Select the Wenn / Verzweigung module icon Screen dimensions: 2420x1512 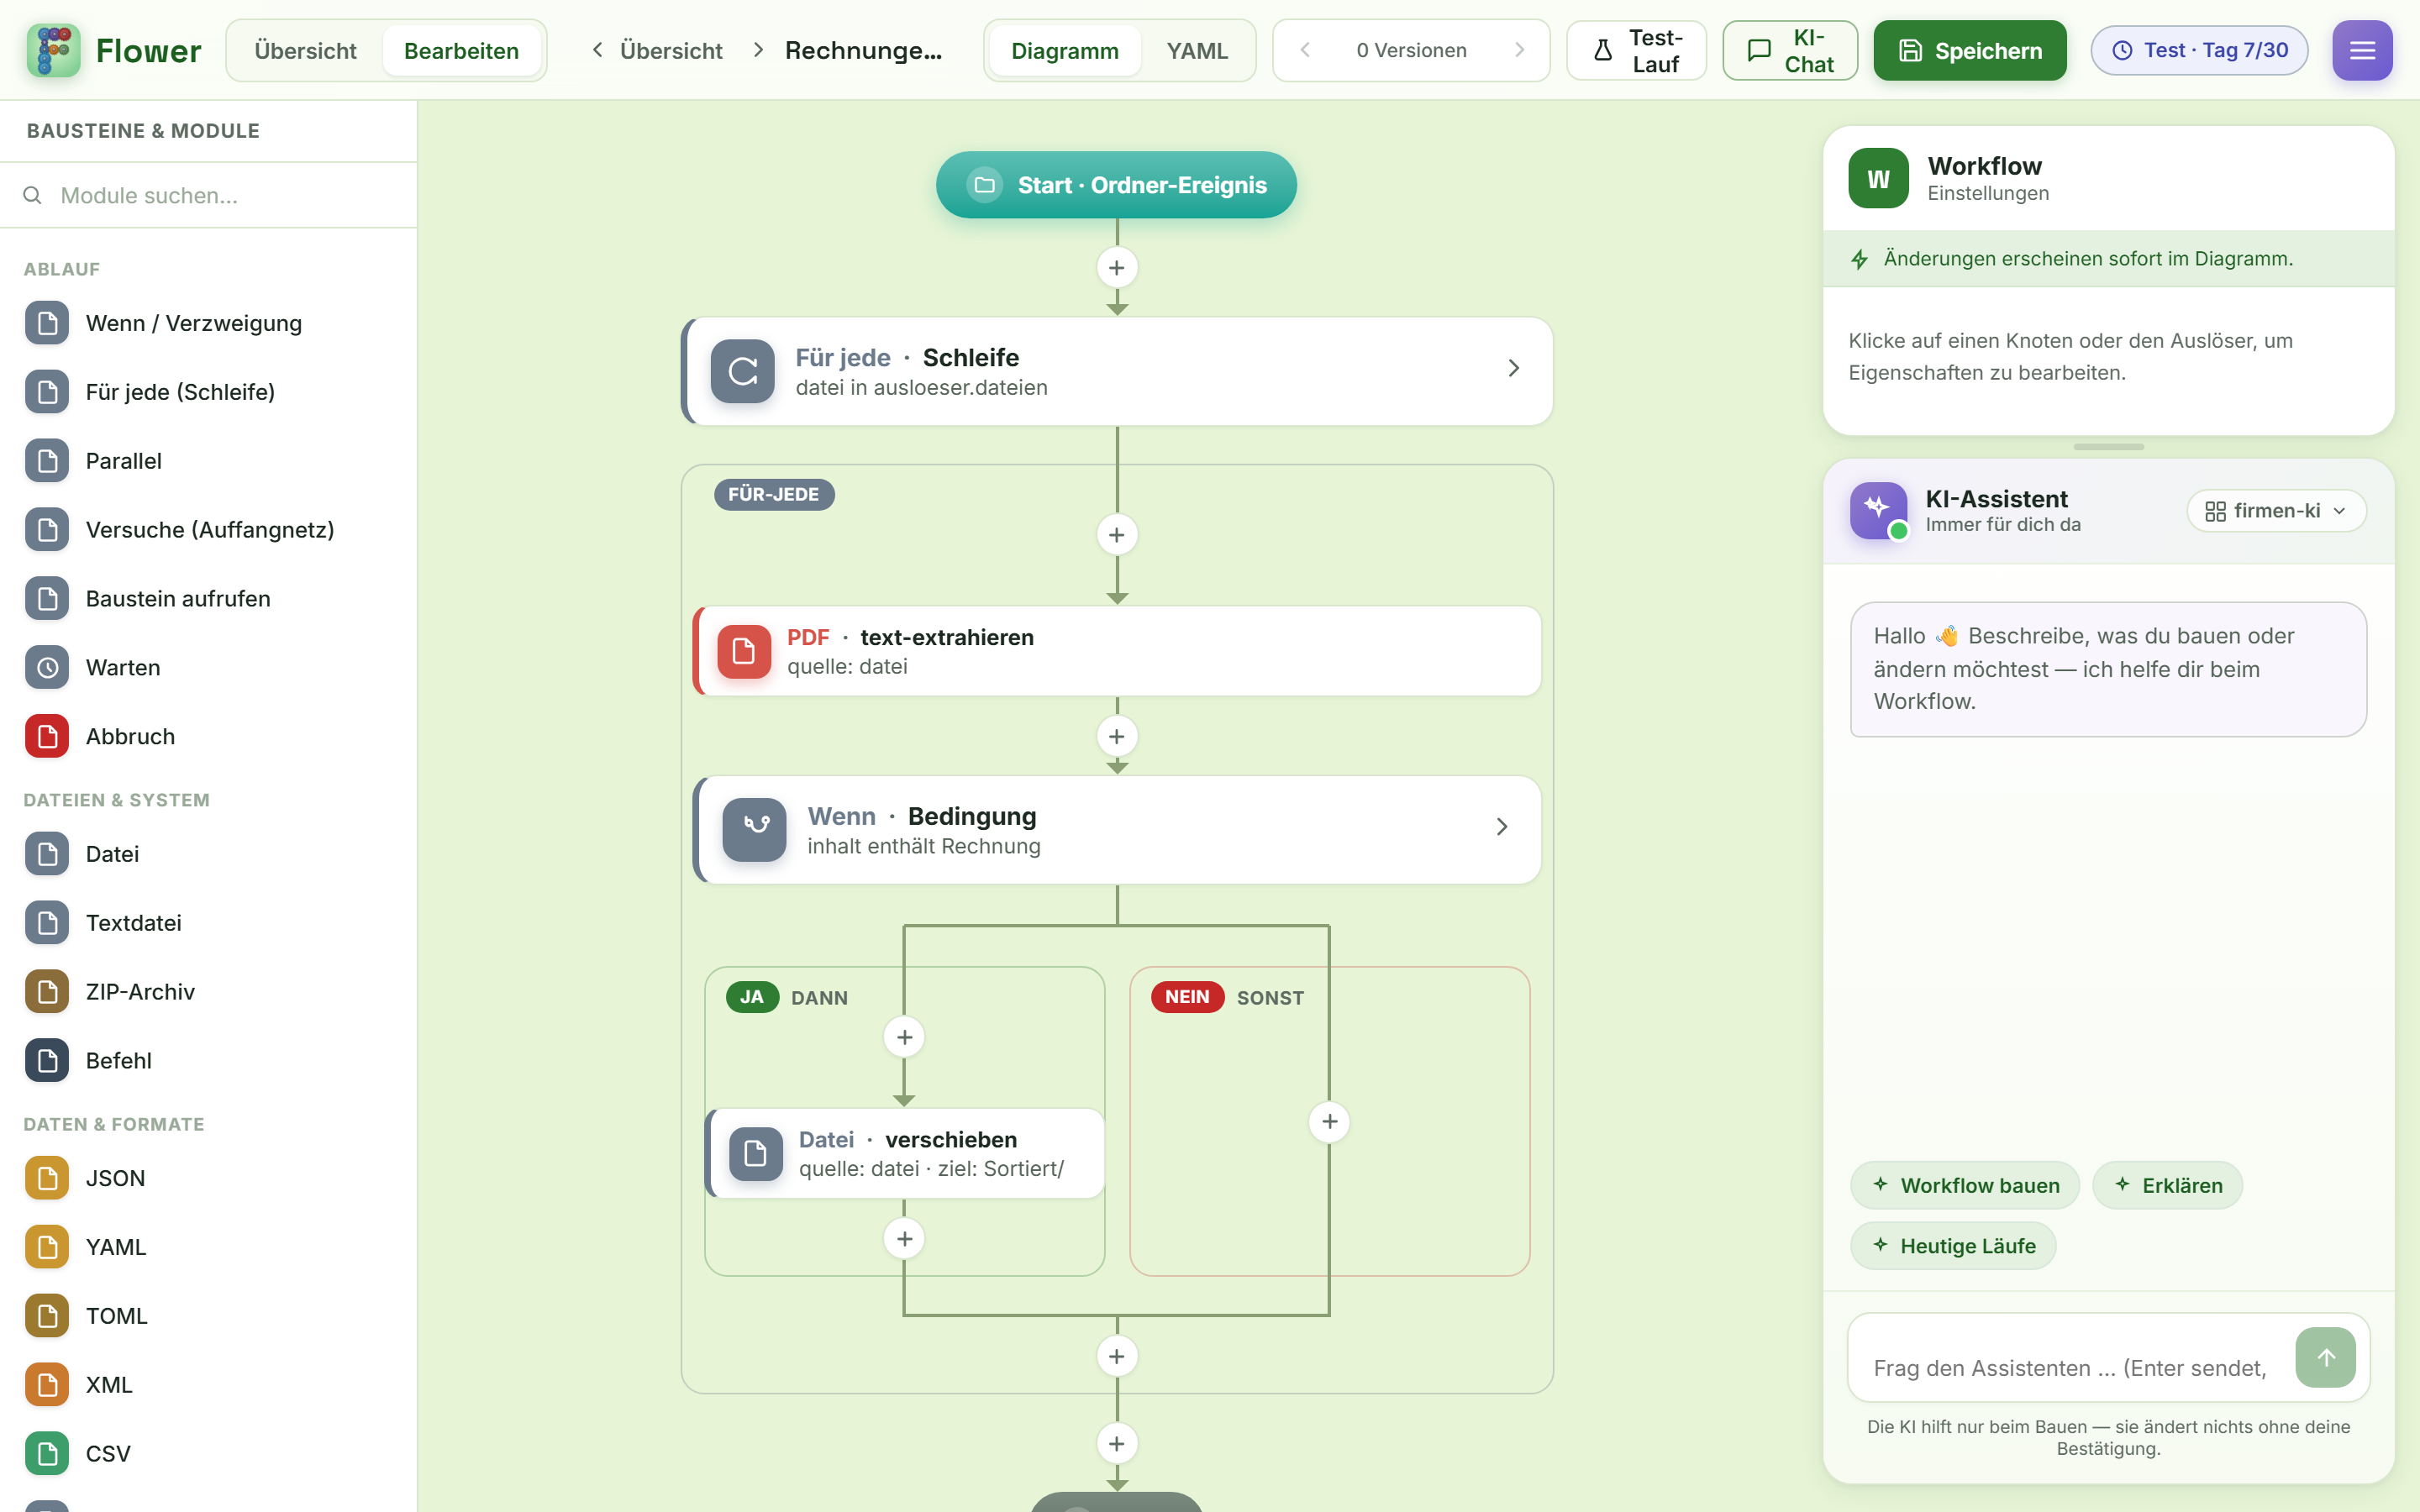coord(47,323)
